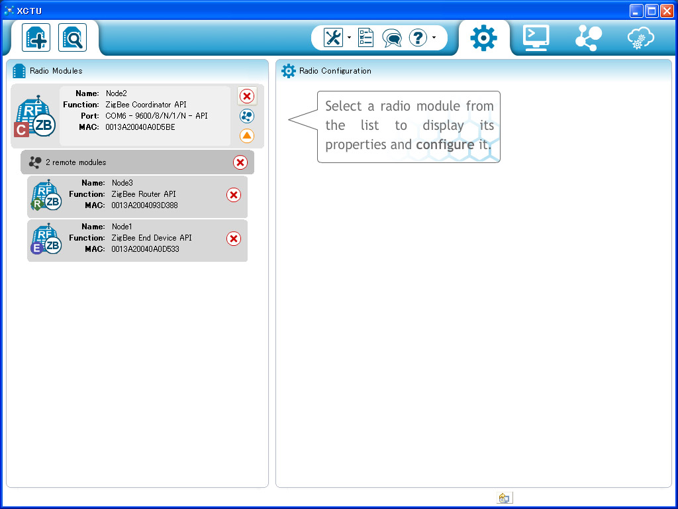Remove the Node3 router module
This screenshot has width=678, height=509.
pyautogui.click(x=234, y=195)
